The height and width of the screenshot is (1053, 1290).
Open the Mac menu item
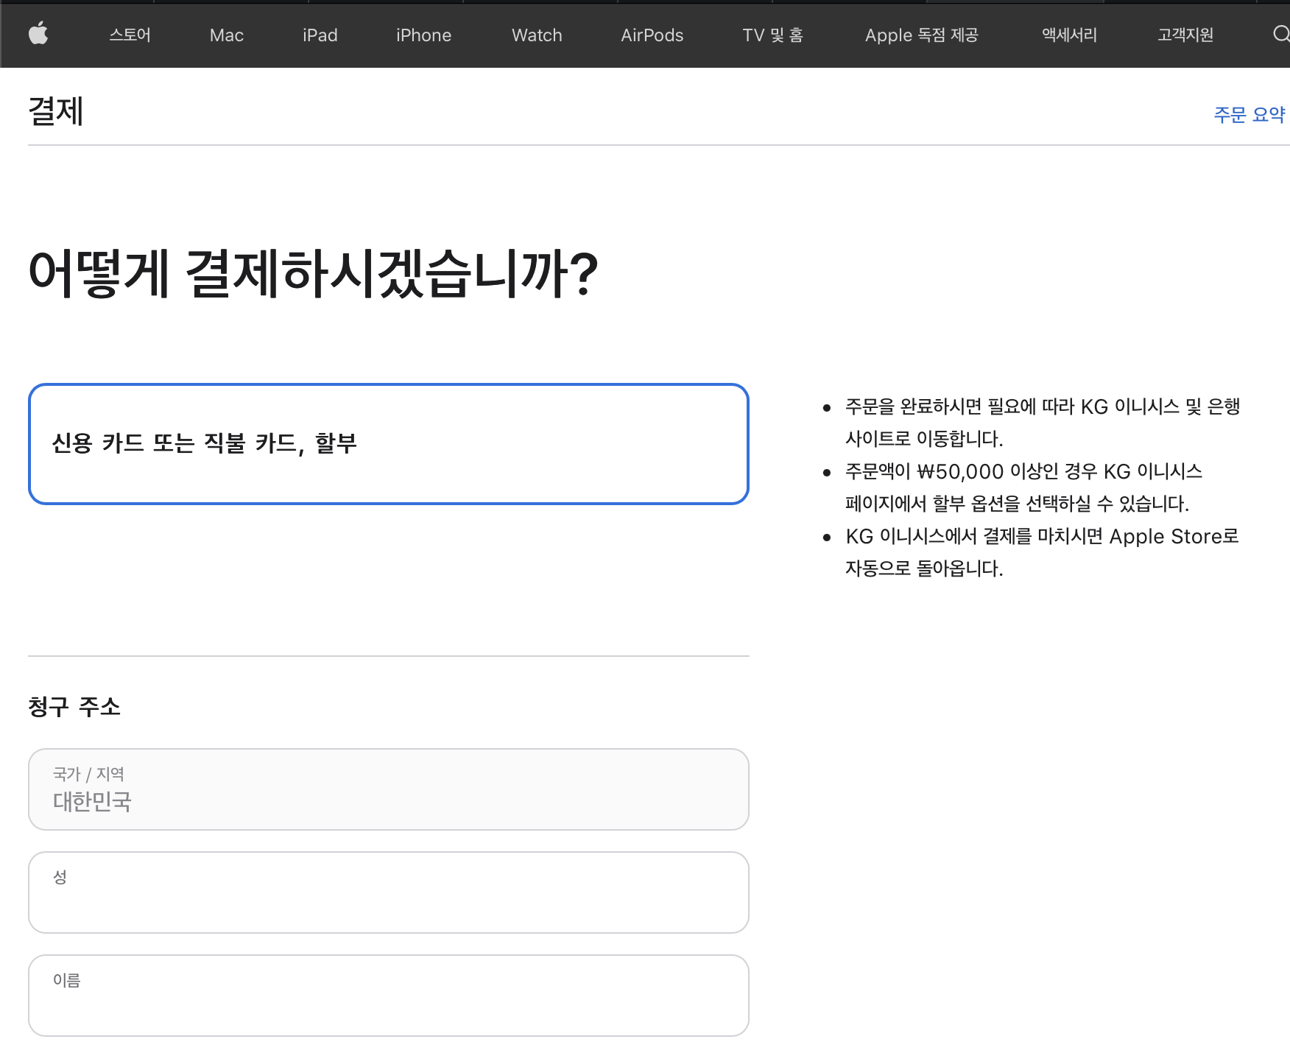tap(226, 35)
